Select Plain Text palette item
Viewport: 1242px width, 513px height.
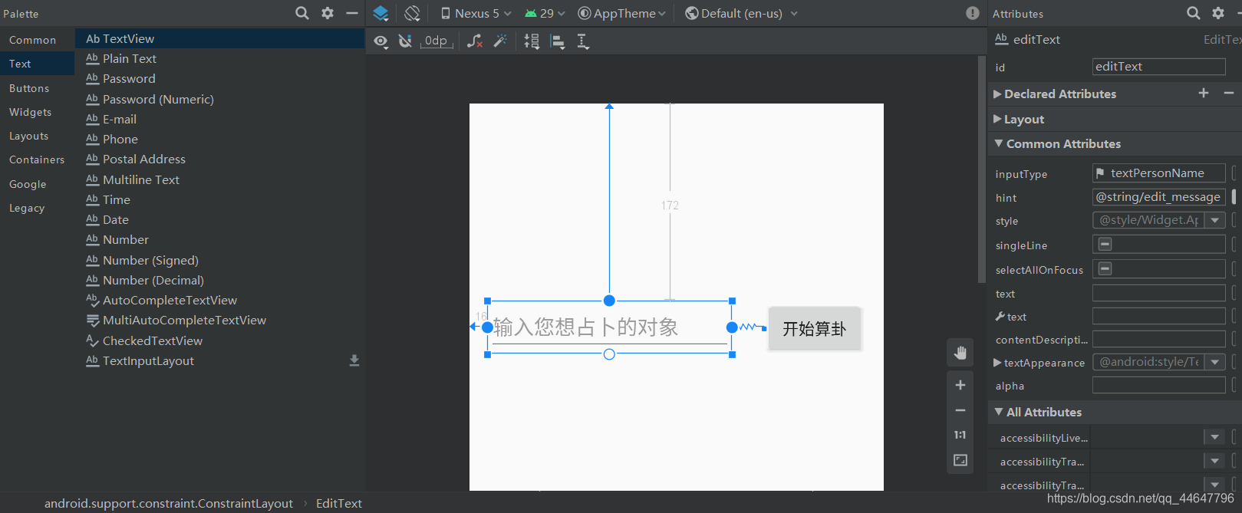(220, 58)
